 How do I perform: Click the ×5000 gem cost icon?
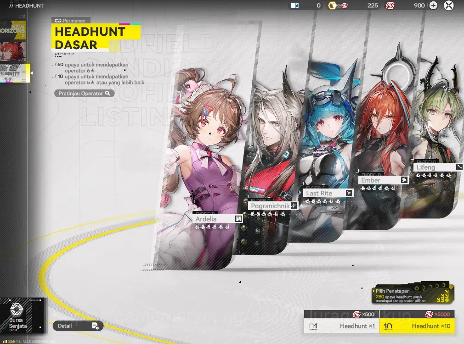click(x=429, y=315)
